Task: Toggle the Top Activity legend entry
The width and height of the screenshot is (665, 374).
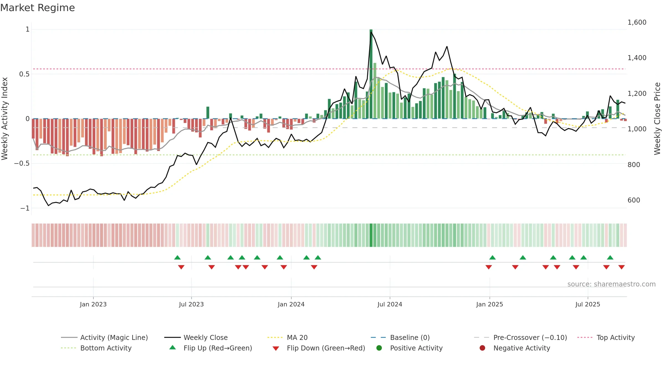Action: [606, 337]
